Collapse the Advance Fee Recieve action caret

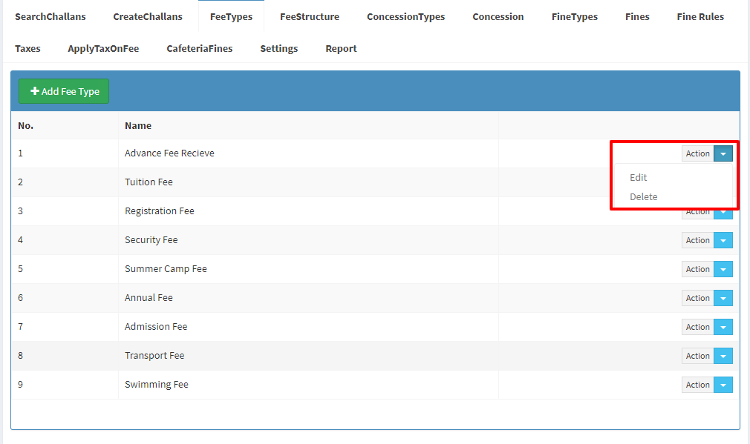pyautogui.click(x=723, y=153)
